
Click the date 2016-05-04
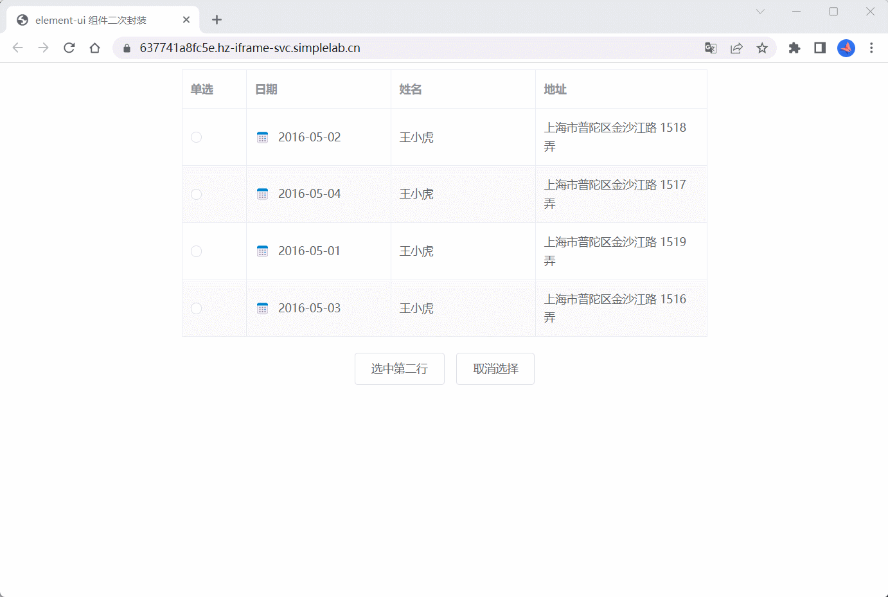pyautogui.click(x=310, y=194)
